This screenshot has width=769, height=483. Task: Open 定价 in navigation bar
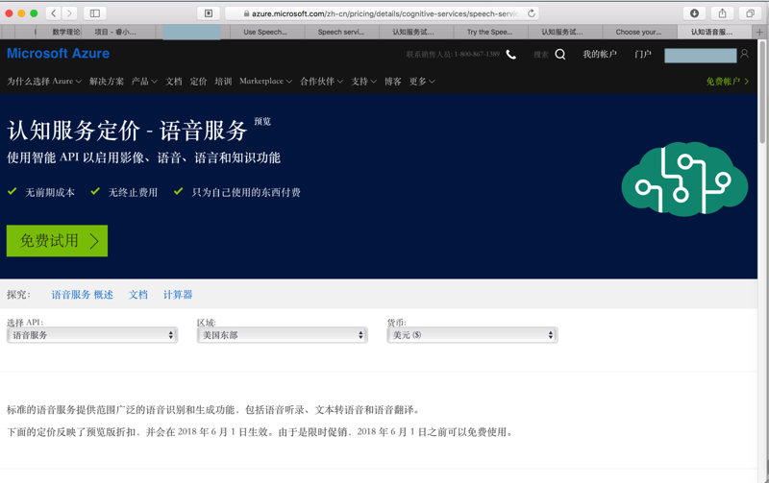(x=198, y=82)
